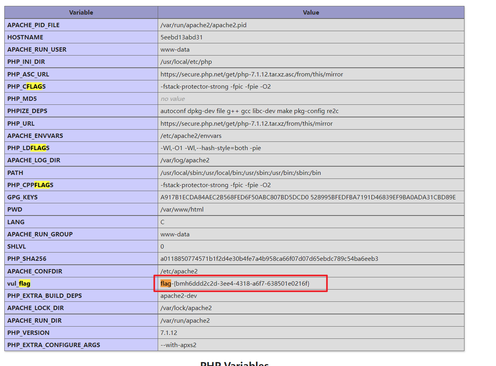The image size is (496, 366).
Task: Click the Value column header
Action: 311,13
